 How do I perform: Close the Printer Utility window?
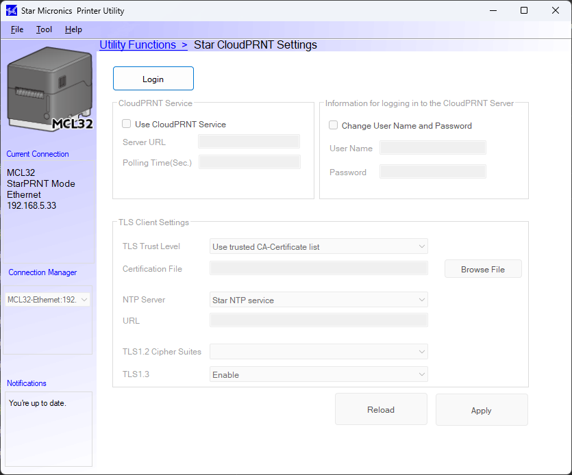(x=556, y=10)
